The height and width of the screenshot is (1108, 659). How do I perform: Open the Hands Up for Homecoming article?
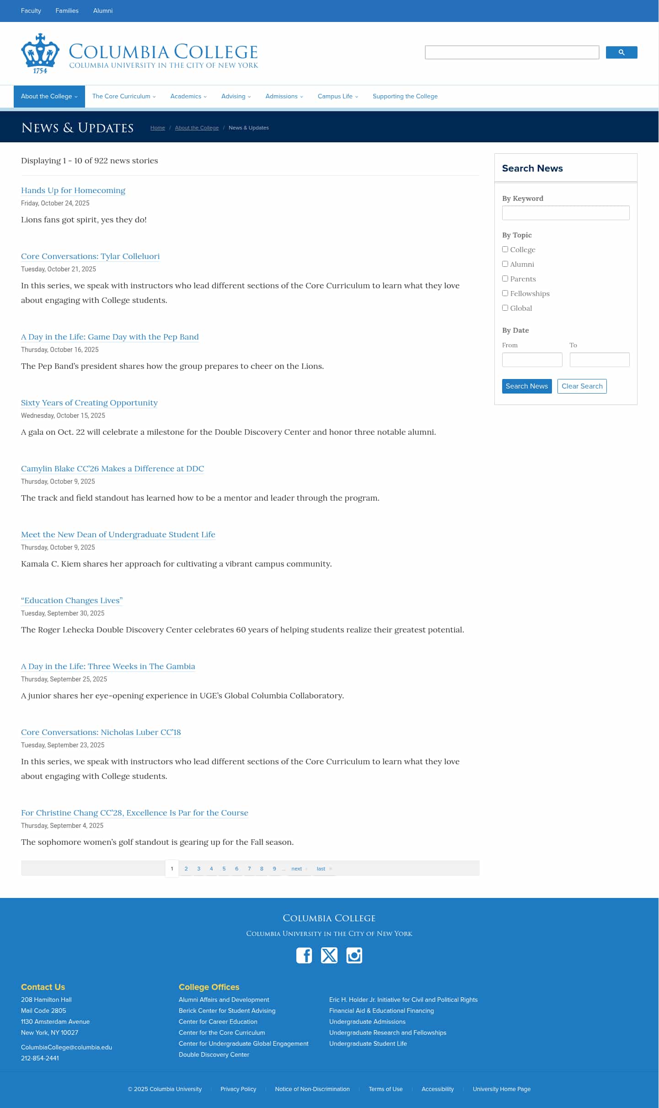coord(73,190)
